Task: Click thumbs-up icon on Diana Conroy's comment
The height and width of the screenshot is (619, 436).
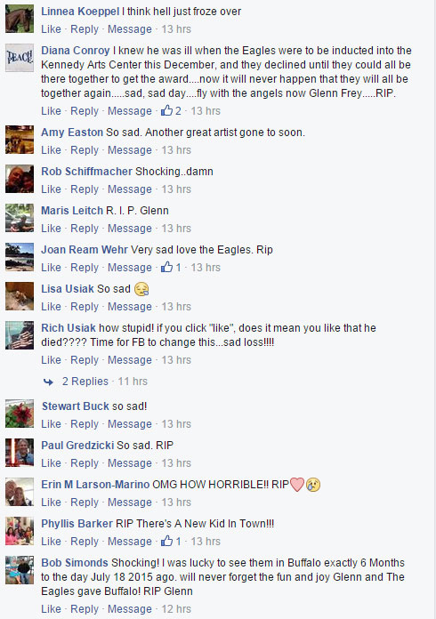Action: point(166,110)
